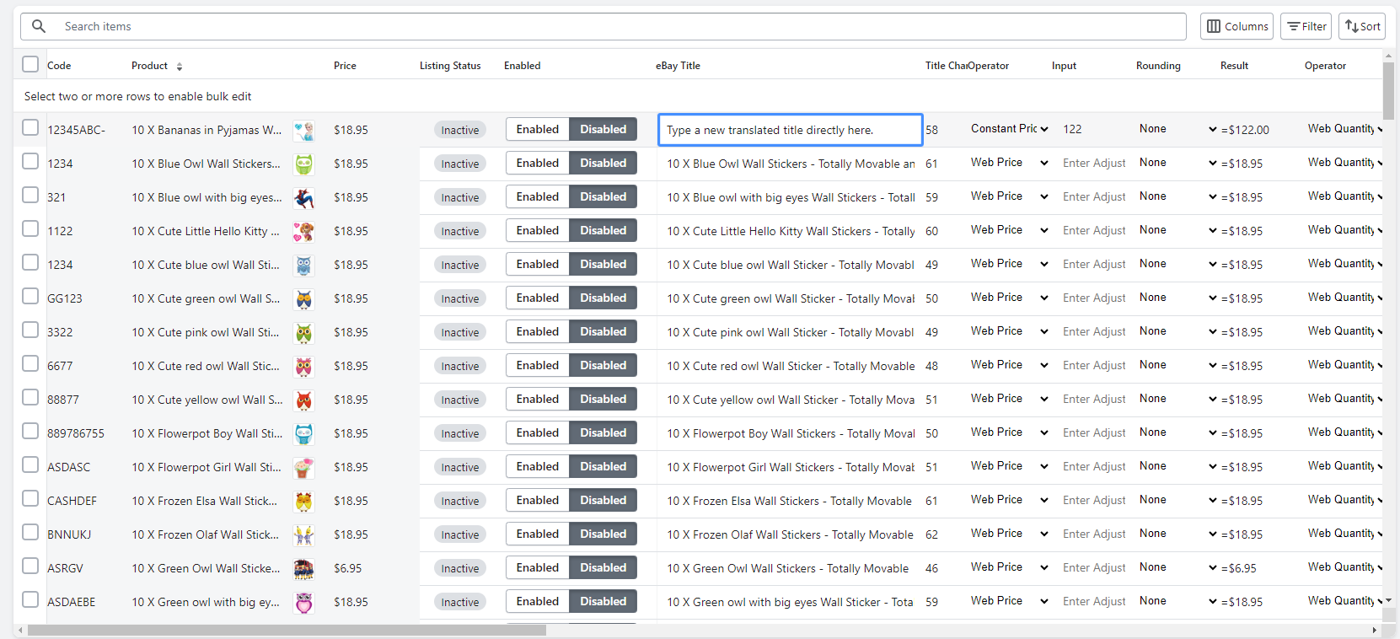
Task: Focus the Search items field
Action: [x=603, y=26]
